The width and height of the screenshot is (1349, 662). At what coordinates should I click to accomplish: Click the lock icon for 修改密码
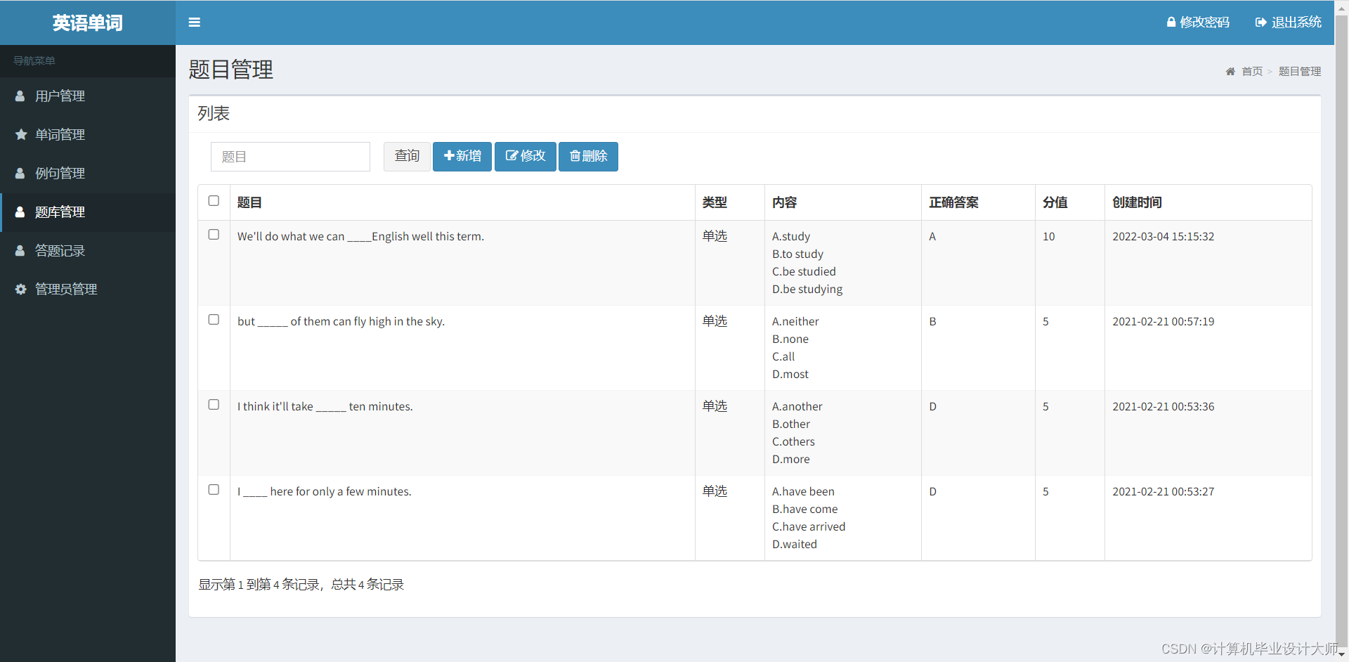[1171, 22]
